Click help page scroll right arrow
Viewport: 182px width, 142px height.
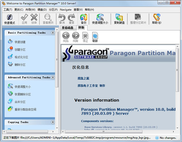click(174, 132)
